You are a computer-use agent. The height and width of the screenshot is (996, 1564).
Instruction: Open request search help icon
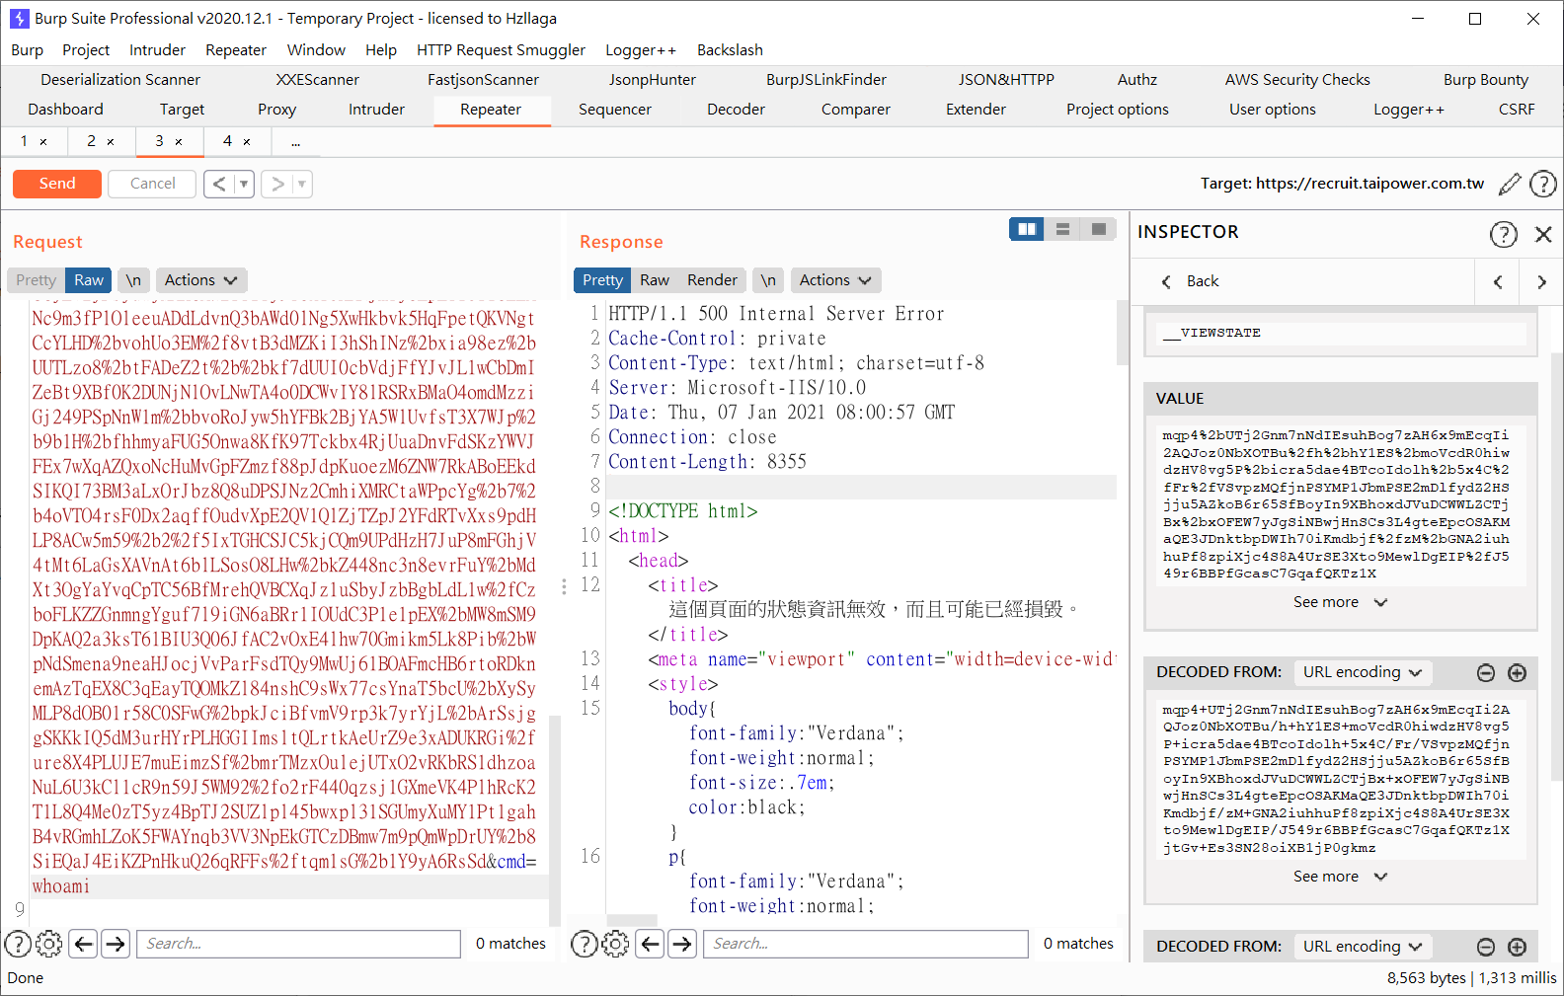tap(18, 945)
